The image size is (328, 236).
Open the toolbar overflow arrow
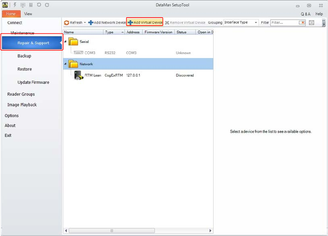[324, 23]
